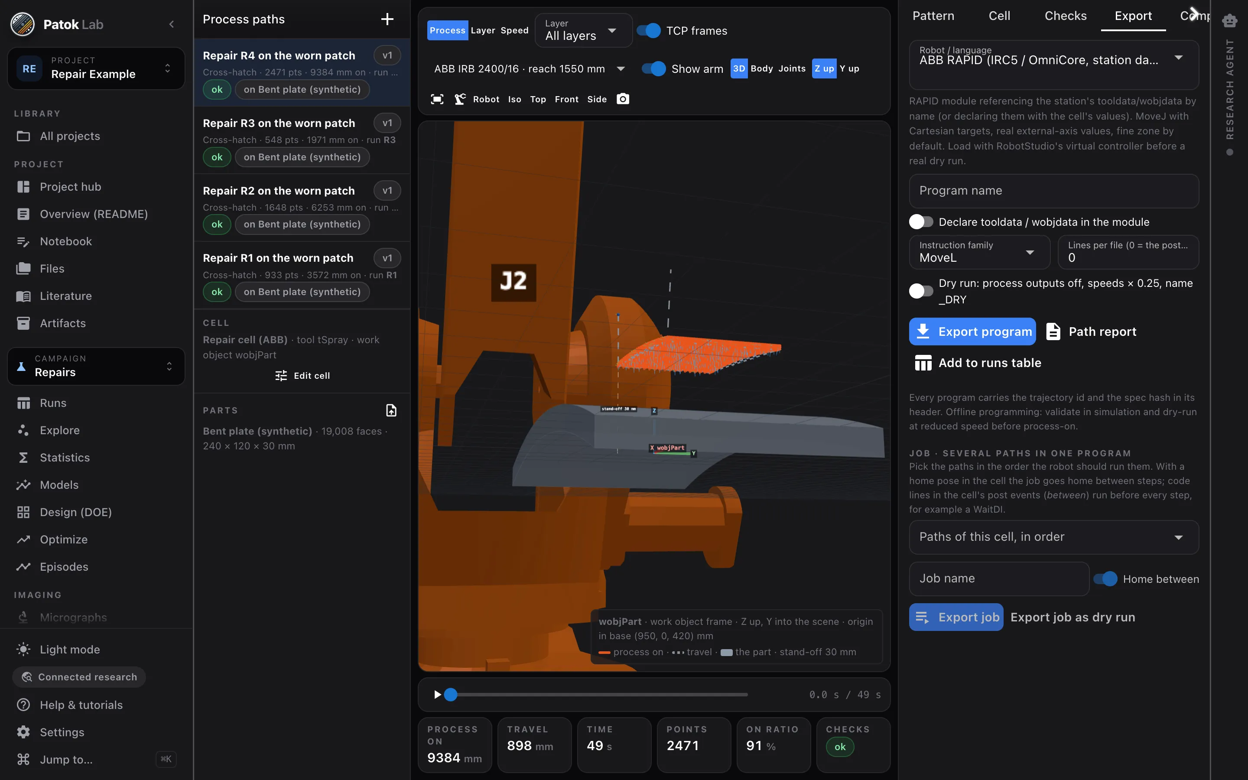Open the Repairs campaign switcher
Screen dimensions: 1248x780
tap(97, 366)
